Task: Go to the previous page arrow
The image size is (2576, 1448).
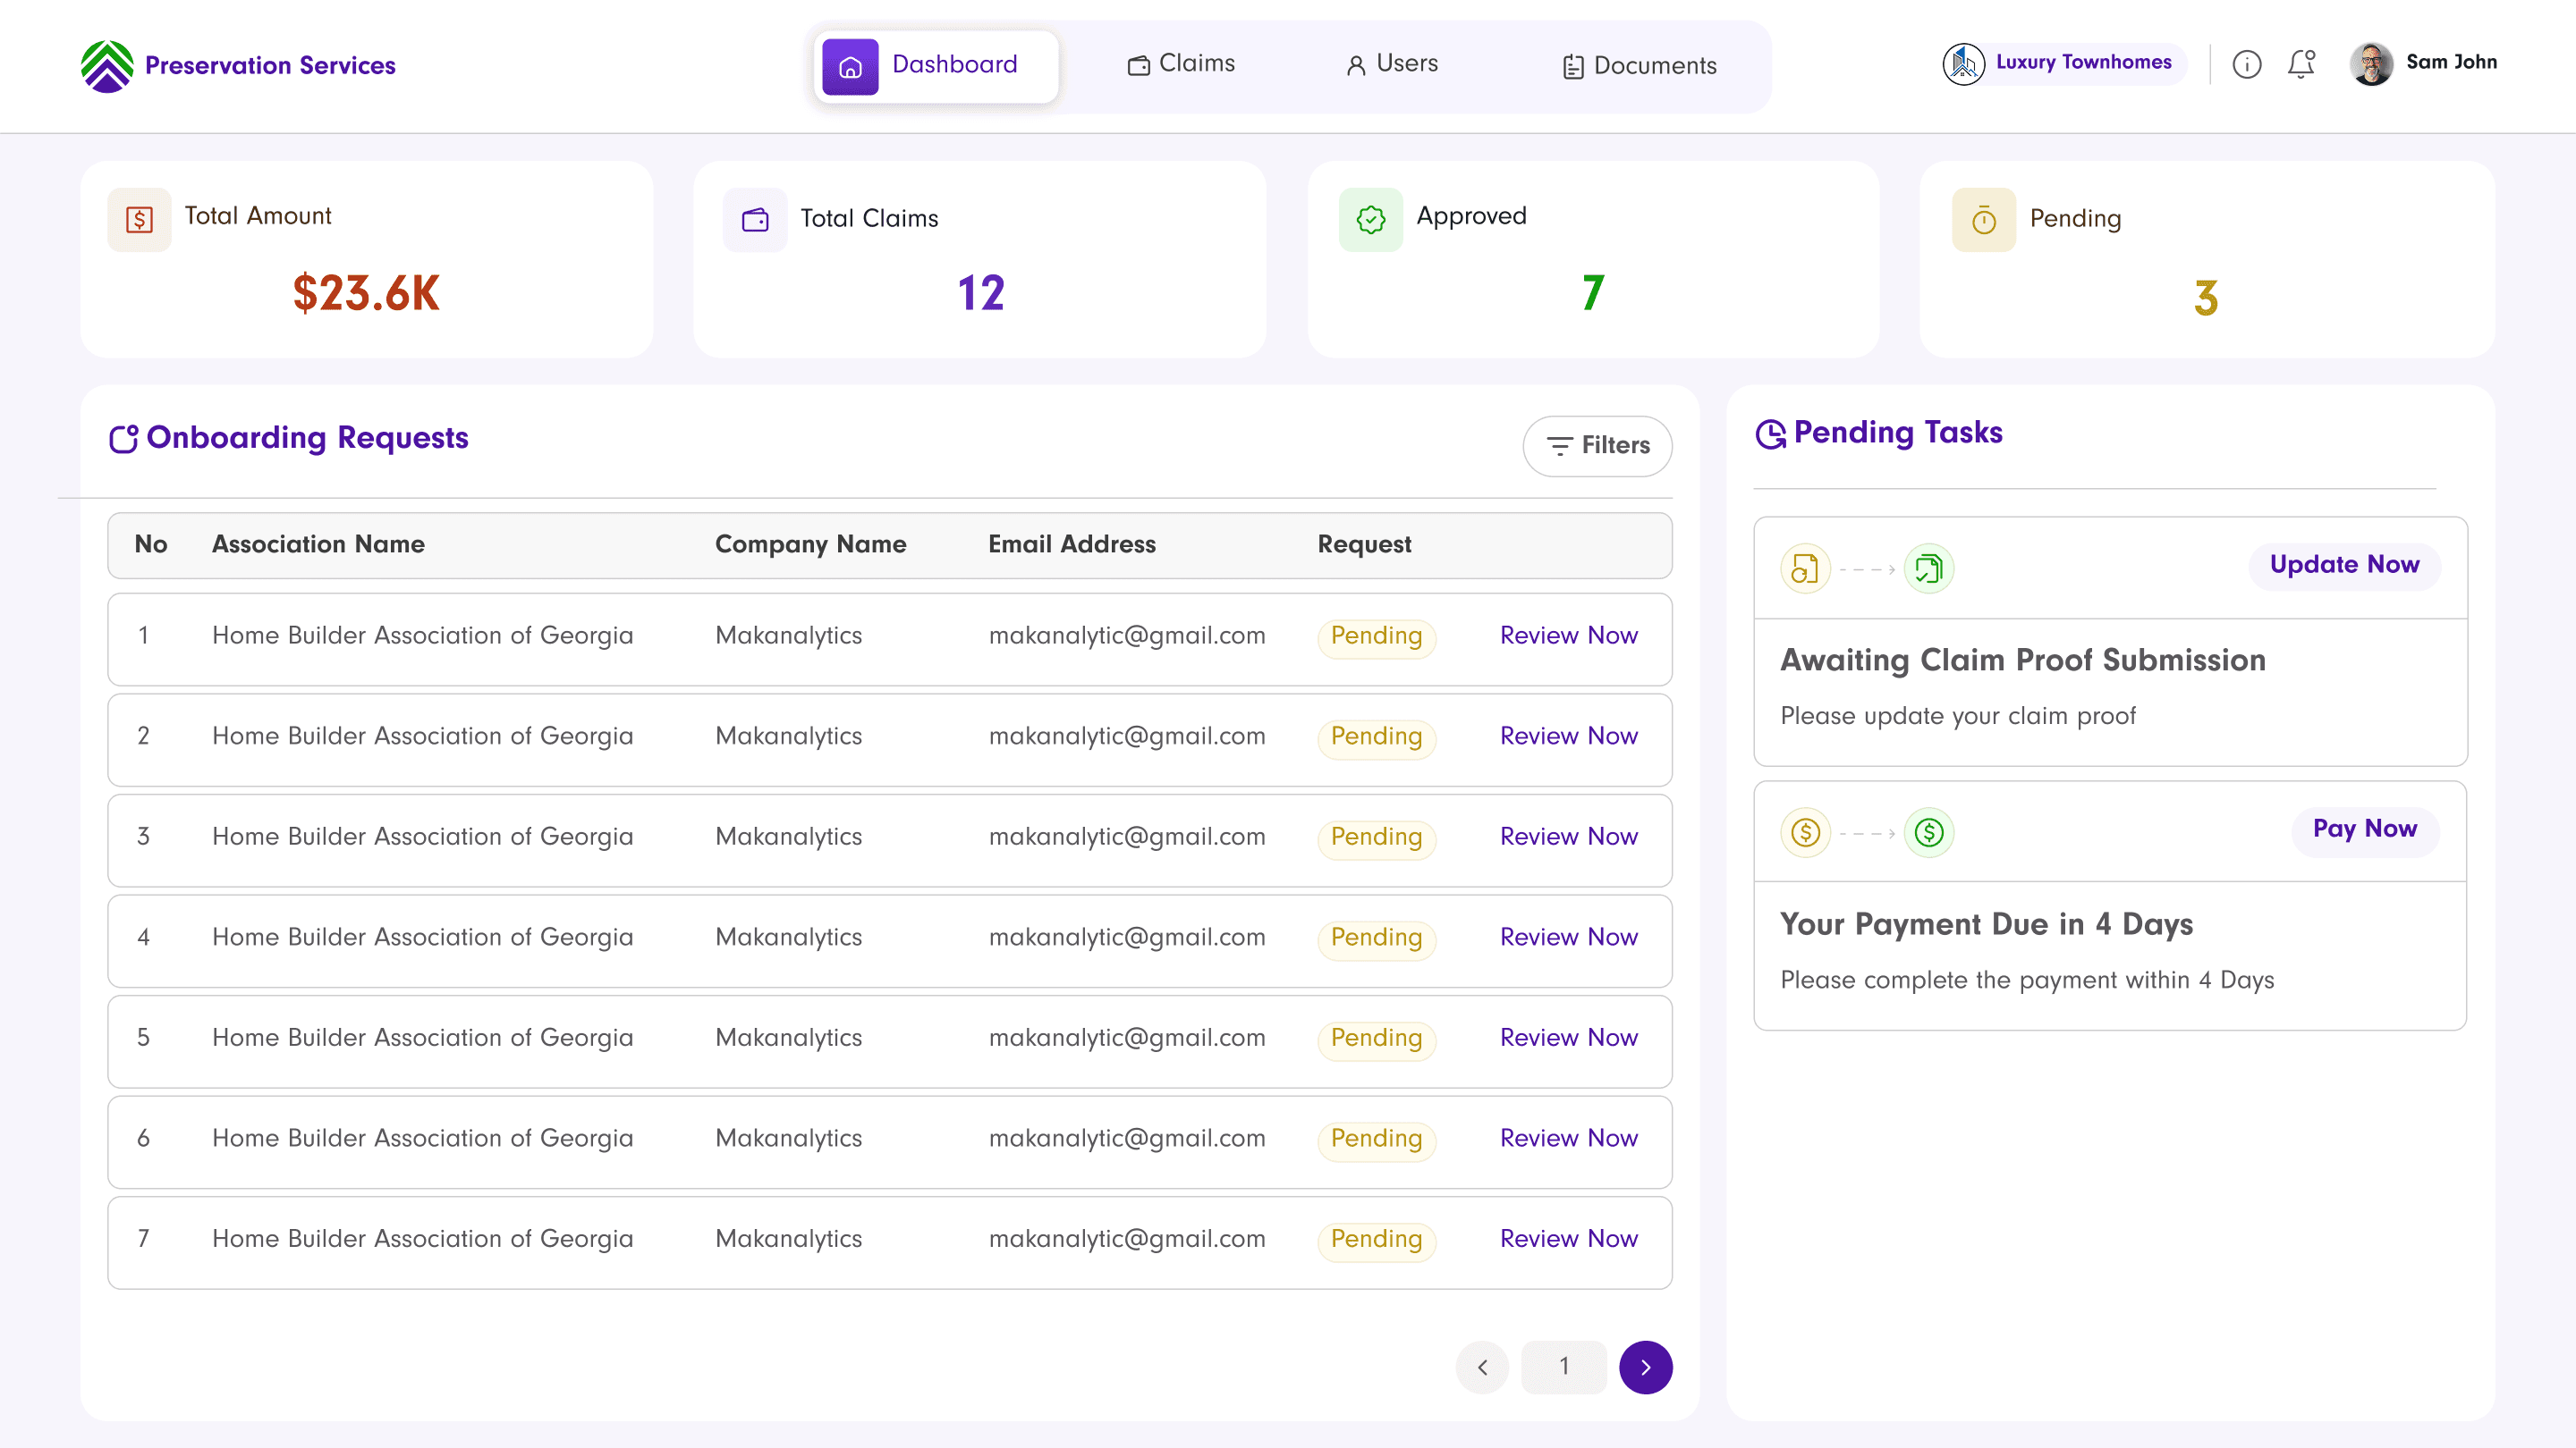Action: coord(1482,1367)
